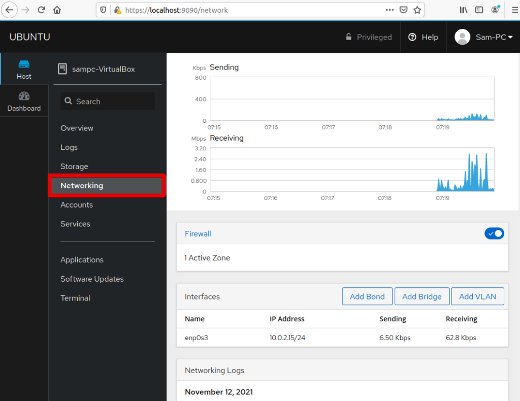Viewport: 520px width, 401px height.
Task: Click the sampc-VirtualBox server icon
Action: point(62,69)
